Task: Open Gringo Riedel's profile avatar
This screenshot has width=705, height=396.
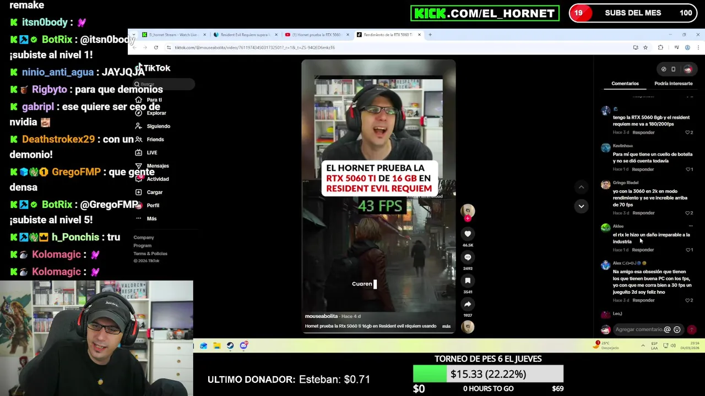Action: coord(606,185)
